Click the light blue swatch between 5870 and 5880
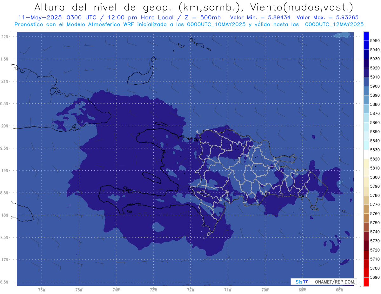The height and width of the screenshot is (294, 381). 366,109
